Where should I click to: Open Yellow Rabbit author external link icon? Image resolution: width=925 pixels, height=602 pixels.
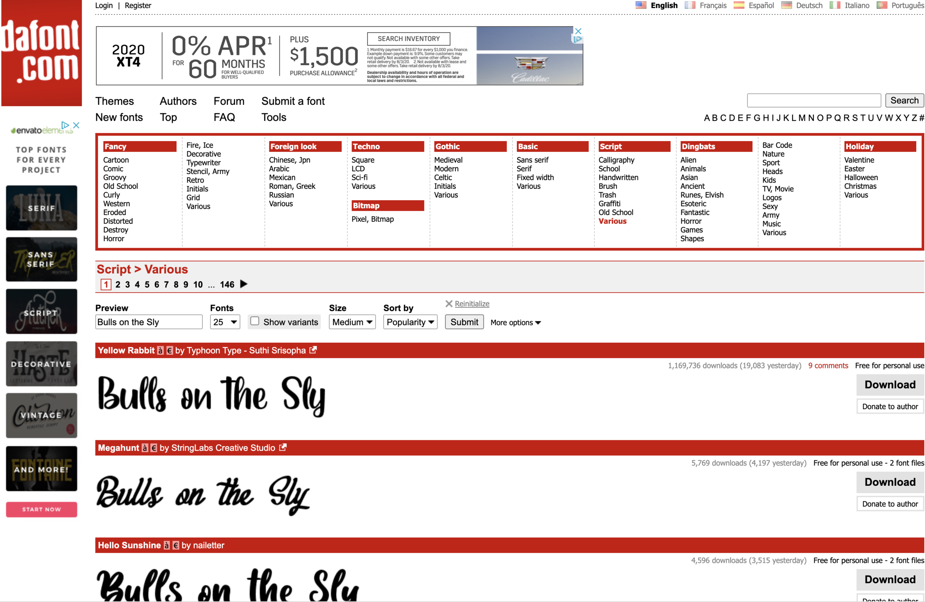pos(313,350)
